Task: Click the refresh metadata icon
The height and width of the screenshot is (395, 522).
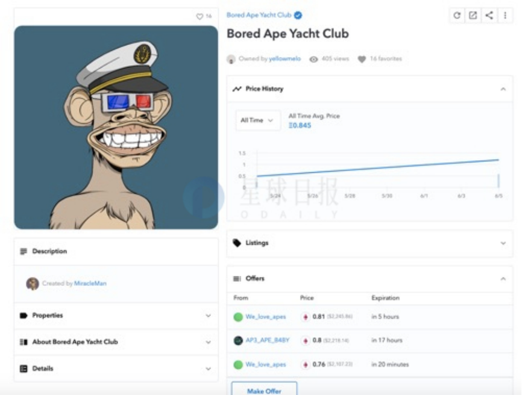Action: tap(457, 15)
